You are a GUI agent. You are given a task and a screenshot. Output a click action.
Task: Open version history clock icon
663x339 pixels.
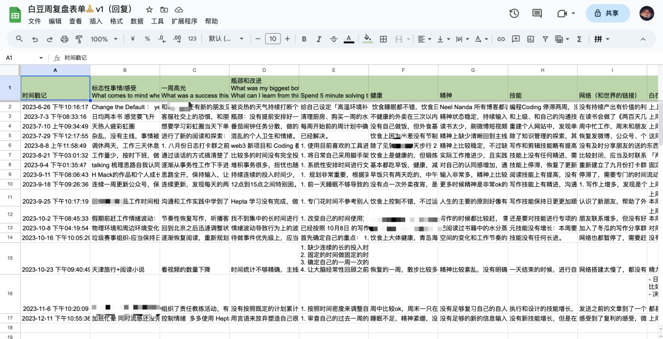click(514, 13)
